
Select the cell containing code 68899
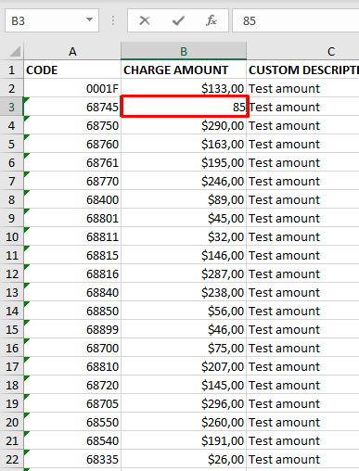[x=72, y=329]
